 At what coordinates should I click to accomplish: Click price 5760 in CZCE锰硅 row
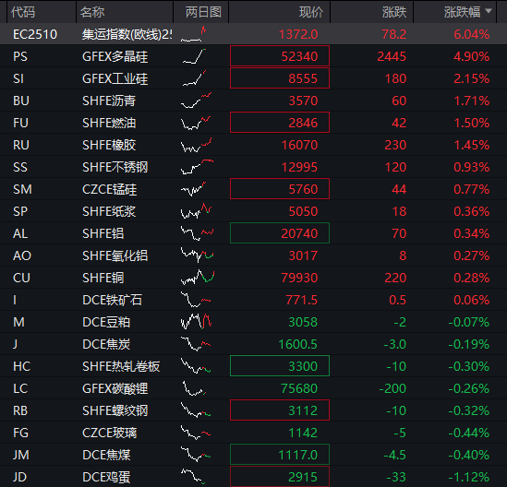[280, 189]
